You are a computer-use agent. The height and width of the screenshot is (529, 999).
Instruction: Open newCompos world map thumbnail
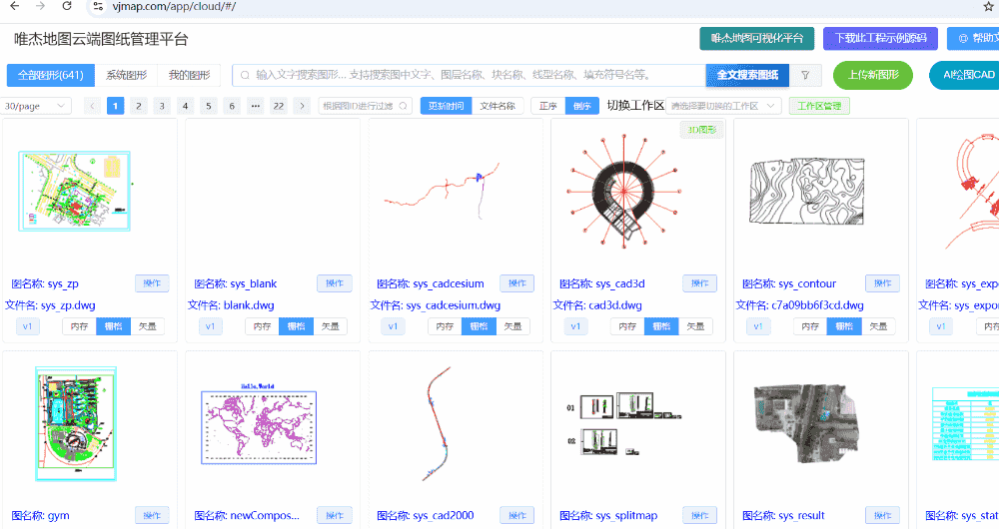[x=259, y=423]
